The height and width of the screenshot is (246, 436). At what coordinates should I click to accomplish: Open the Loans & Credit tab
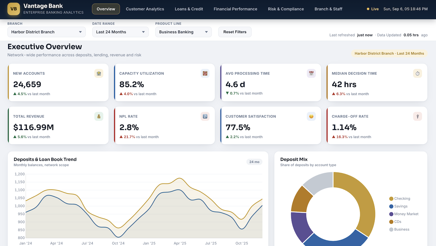click(x=189, y=9)
